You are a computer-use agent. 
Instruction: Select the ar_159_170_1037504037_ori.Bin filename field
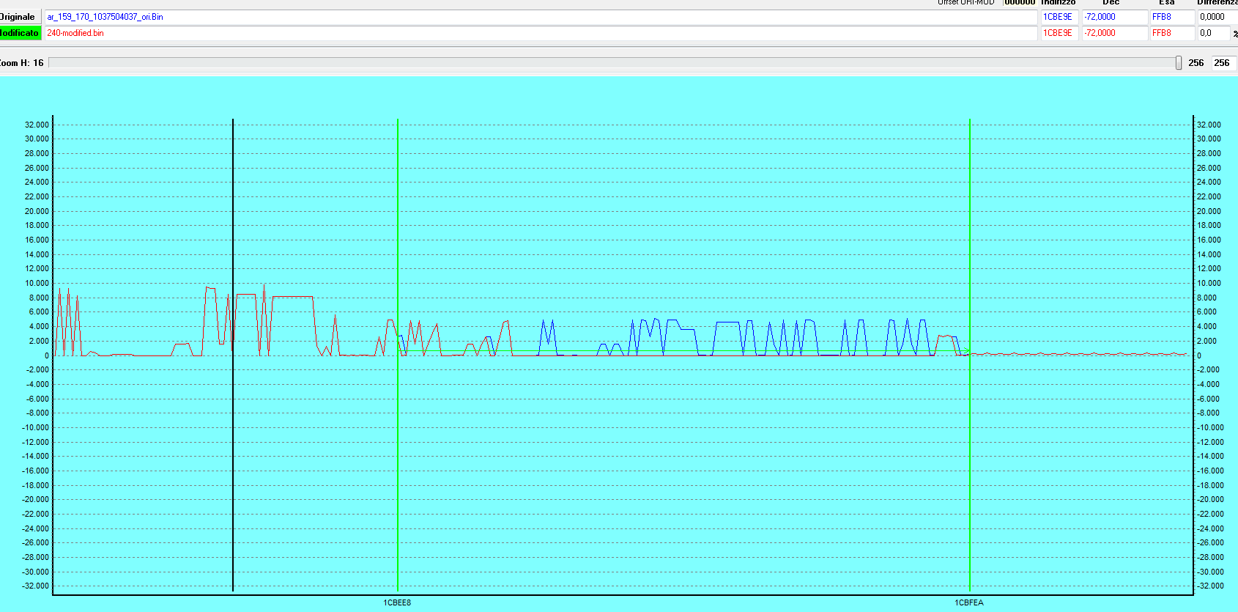coord(541,17)
